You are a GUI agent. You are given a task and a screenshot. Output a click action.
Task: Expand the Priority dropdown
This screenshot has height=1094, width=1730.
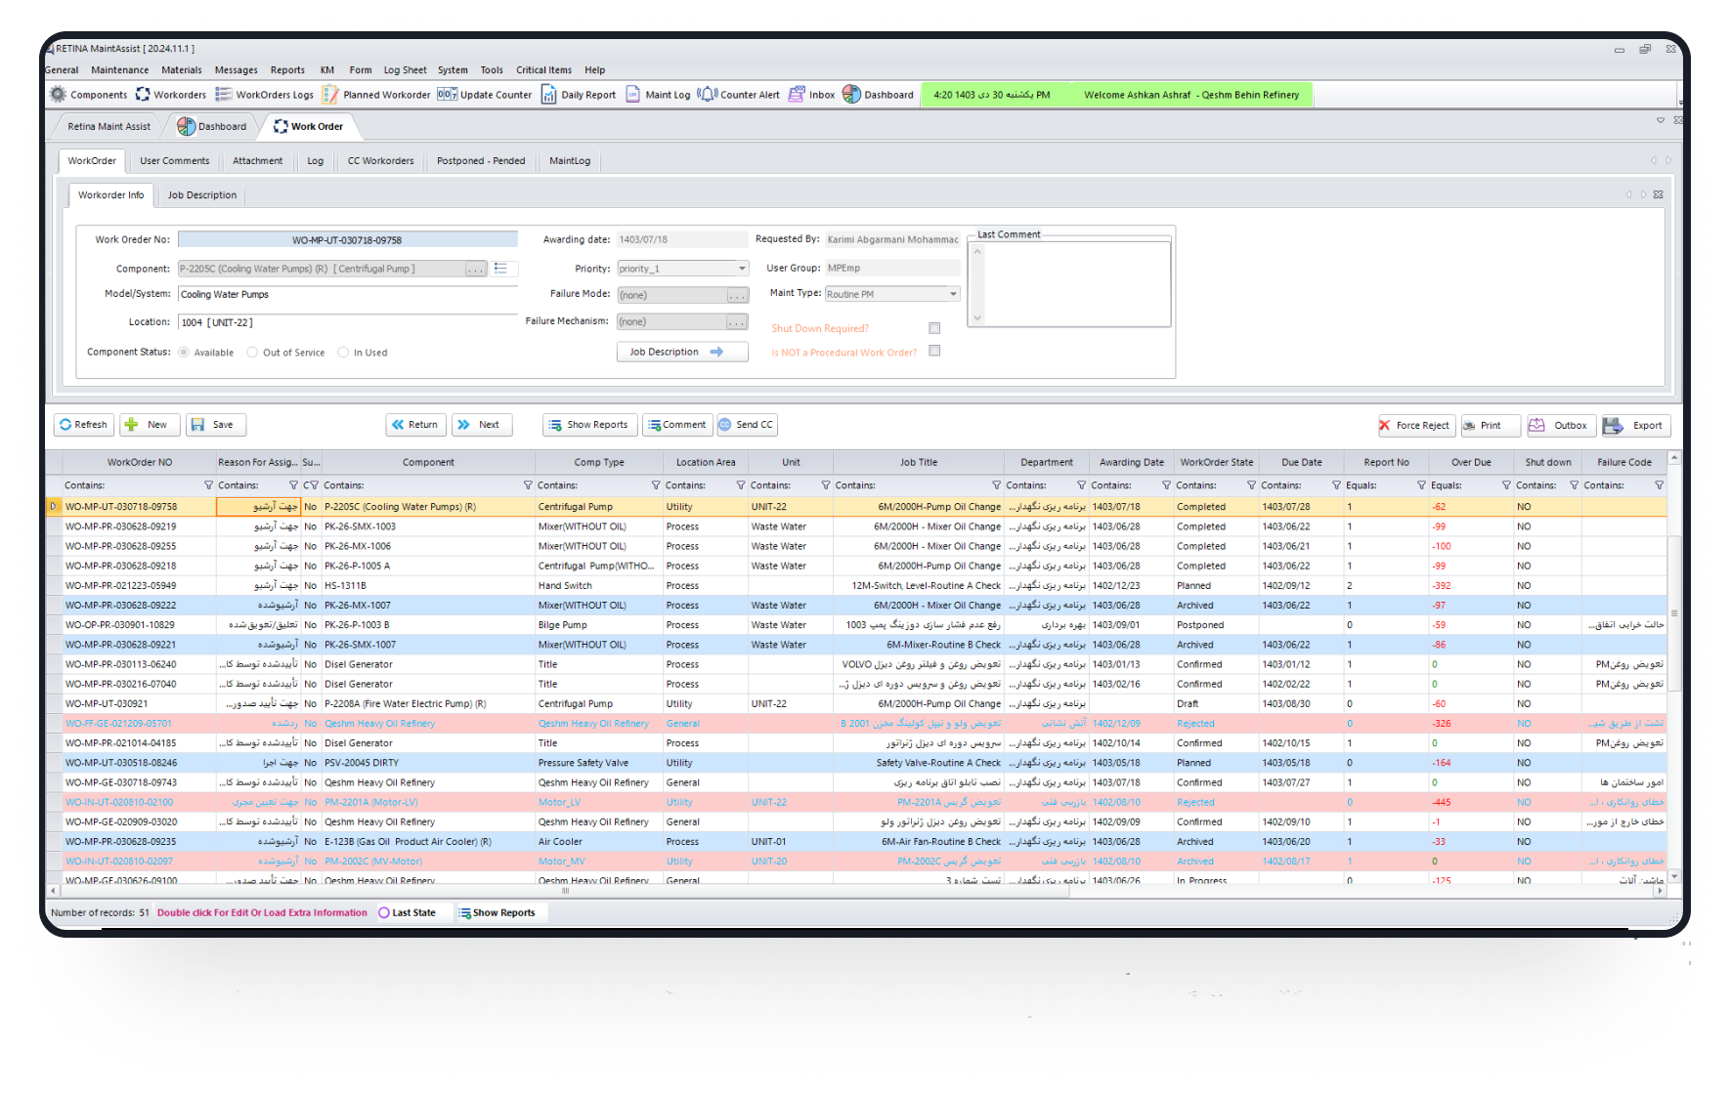[742, 269]
